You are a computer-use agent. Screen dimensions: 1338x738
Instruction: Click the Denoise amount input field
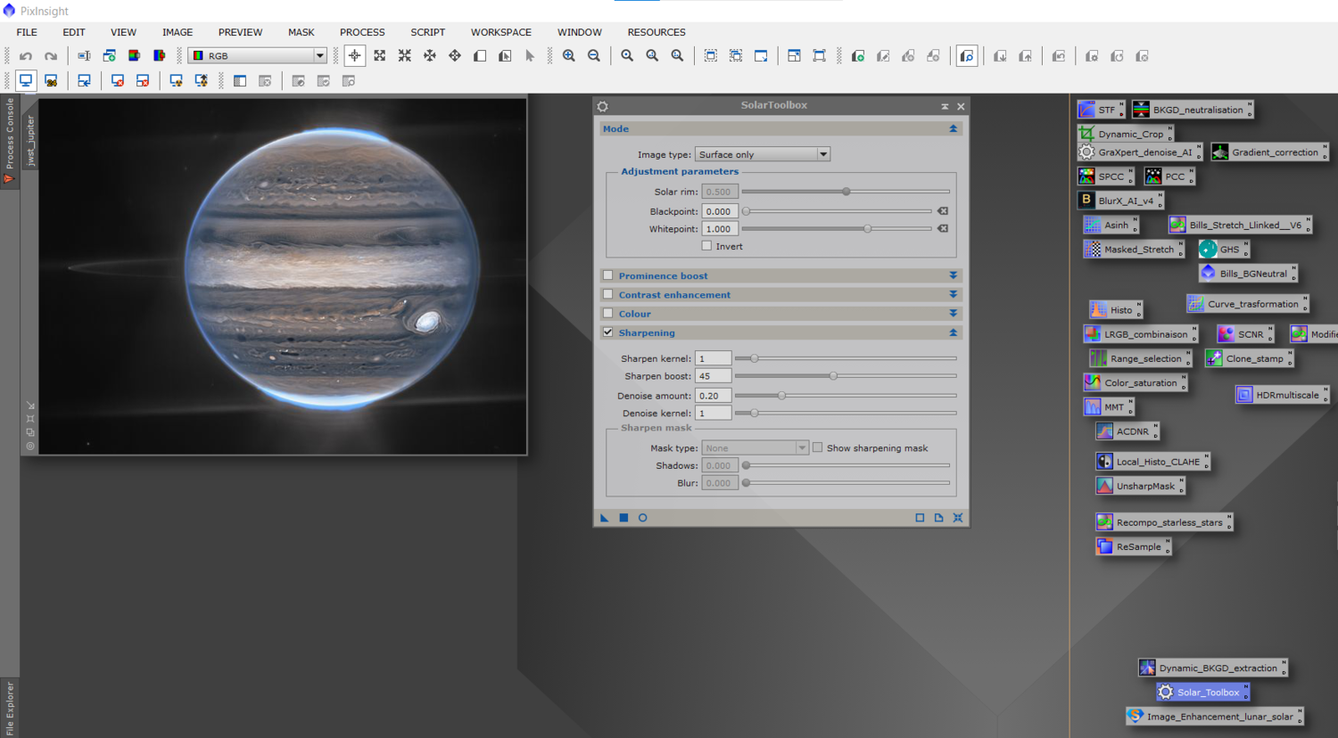coord(713,396)
